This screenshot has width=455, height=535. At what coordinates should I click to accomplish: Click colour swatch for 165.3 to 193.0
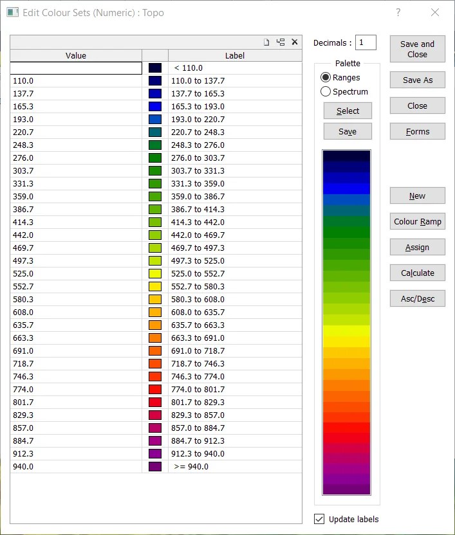pyautogui.click(x=155, y=107)
